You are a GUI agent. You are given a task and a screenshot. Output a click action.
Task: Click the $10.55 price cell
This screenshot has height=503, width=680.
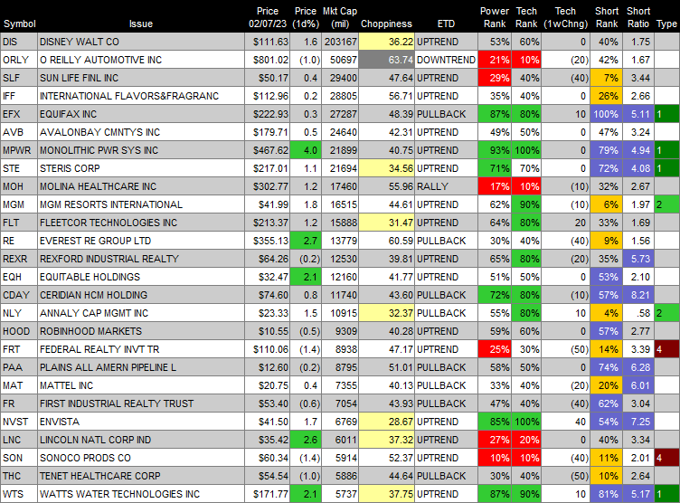[267, 332]
